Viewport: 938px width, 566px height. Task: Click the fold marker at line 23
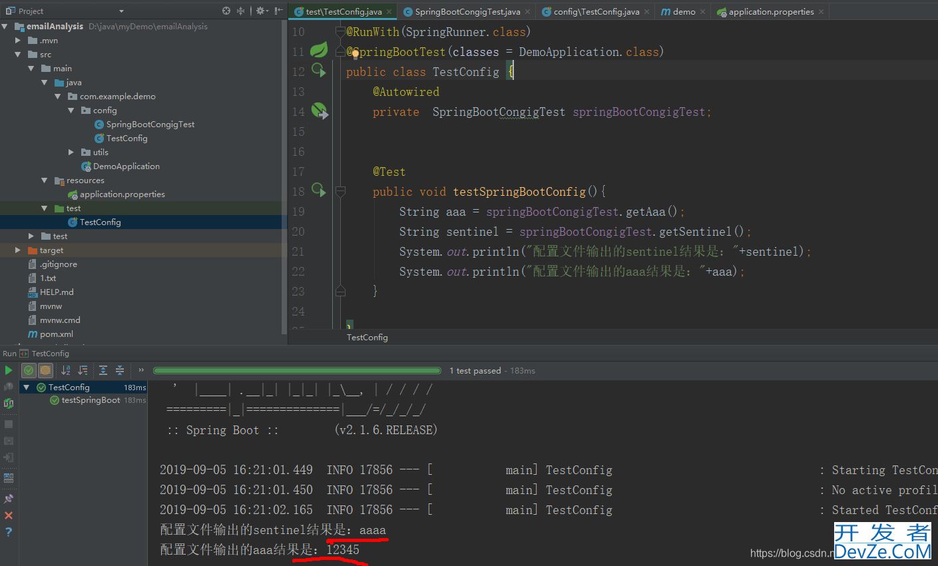[340, 291]
